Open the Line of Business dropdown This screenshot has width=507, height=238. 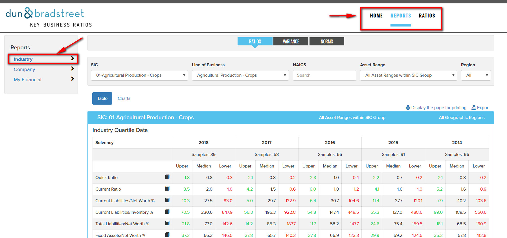(240, 75)
